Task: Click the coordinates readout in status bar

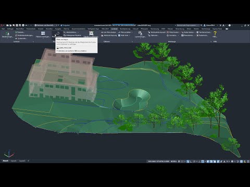Action: [158, 162]
